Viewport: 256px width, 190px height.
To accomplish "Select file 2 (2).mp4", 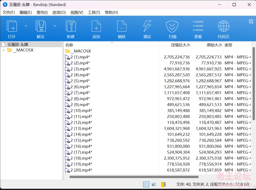I will (80, 63).
